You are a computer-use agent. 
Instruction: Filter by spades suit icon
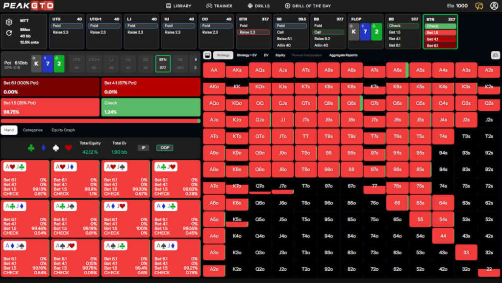pyautogui.click(x=56, y=148)
